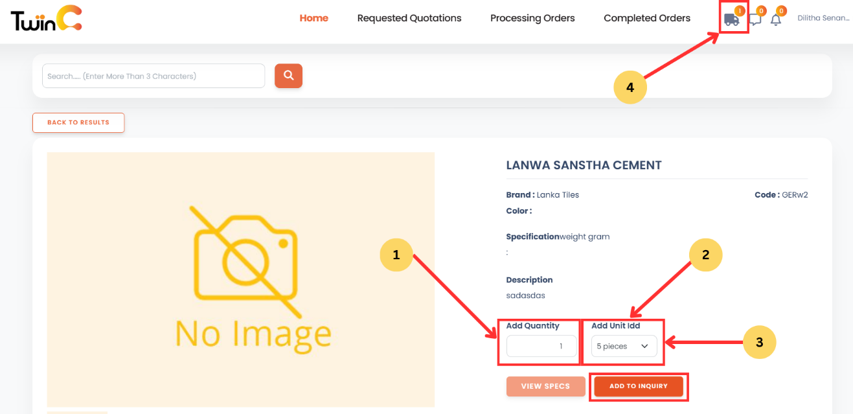The height and width of the screenshot is (414, 853).
Task: Switch to Processing Orders
Action: [532, 18]
